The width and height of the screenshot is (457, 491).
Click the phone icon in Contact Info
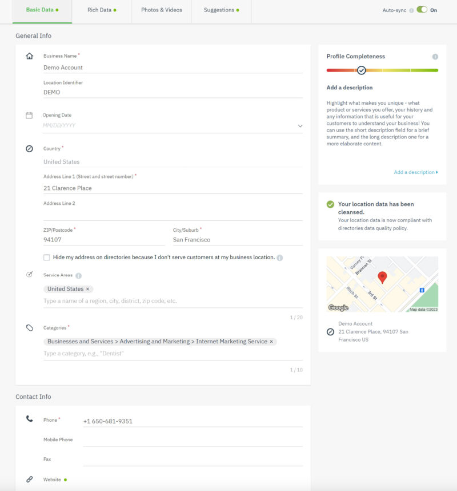click(30, 419)
